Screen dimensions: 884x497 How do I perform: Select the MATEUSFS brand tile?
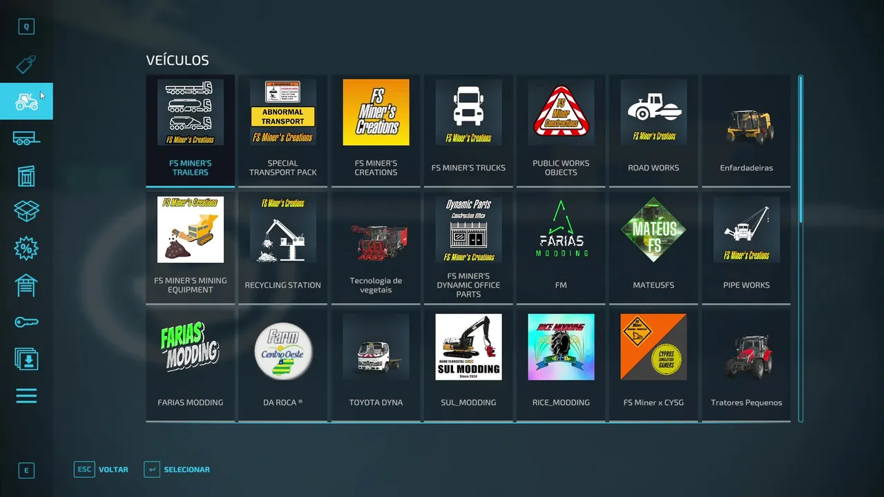pyautogui.click(x=653, y=248)
